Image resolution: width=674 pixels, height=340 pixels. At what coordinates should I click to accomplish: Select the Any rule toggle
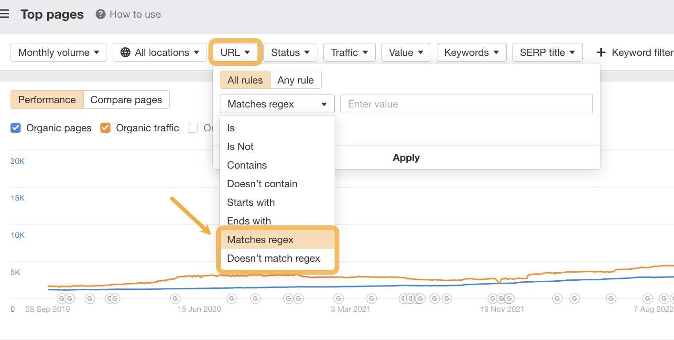pyautogui.click(x=295, y=80)
